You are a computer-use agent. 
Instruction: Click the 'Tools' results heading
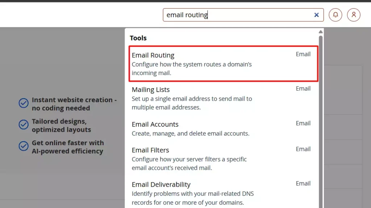click(x=138, y=38)
